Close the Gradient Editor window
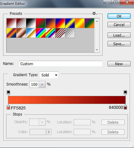 [x=127, y=2]
